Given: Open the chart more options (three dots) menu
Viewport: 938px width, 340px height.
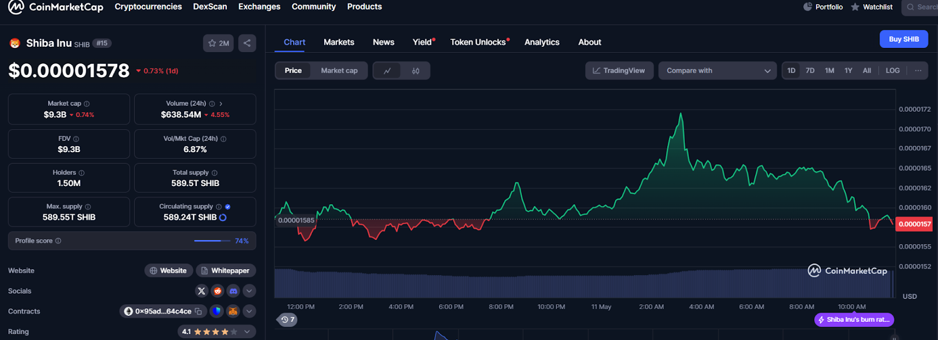Looking at the screenshot, I should tap(918, 71).
